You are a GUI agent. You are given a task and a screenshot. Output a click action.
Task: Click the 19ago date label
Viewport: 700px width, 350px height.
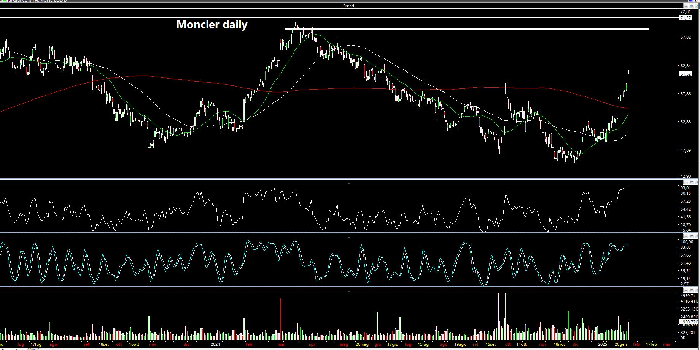pyautogui.click(x=460, y=344)
